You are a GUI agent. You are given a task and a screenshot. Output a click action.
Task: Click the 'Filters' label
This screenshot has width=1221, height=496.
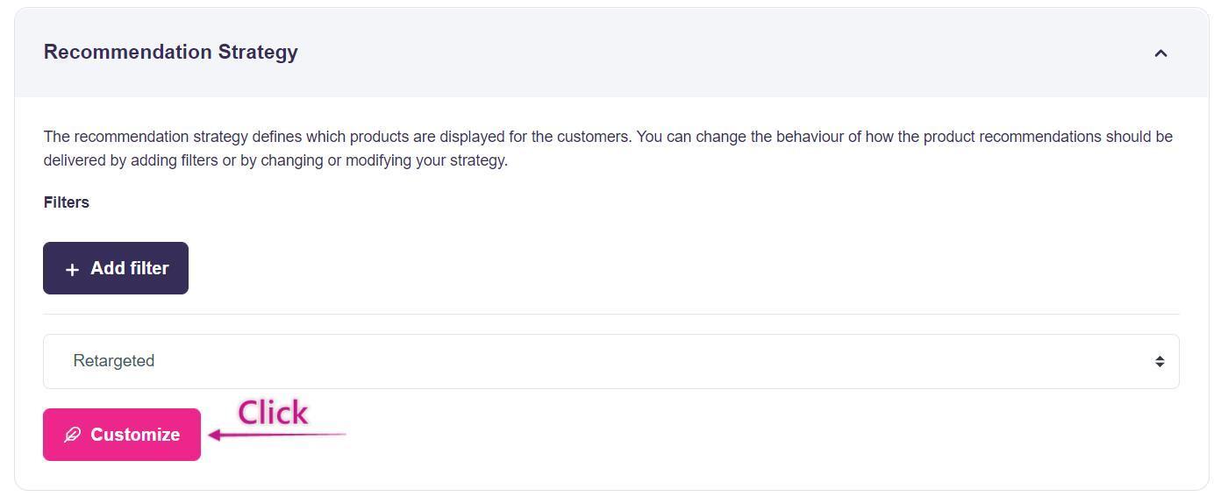tap(67, 202)
